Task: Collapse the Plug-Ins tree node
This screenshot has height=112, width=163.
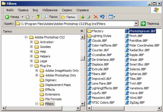Action: (31, 66)
